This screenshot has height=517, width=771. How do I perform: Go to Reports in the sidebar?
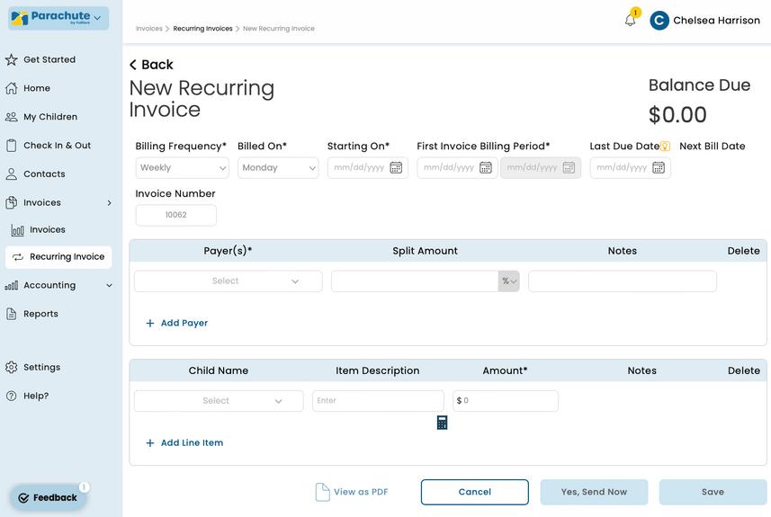(x=40, y=314)
